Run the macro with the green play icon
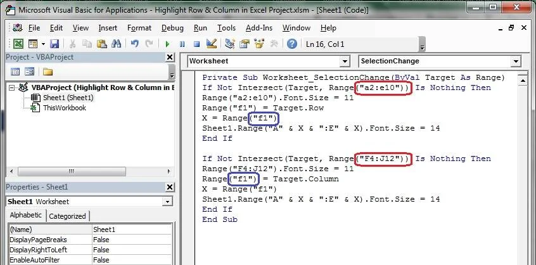The image size is (536, 265). [167, 44]
